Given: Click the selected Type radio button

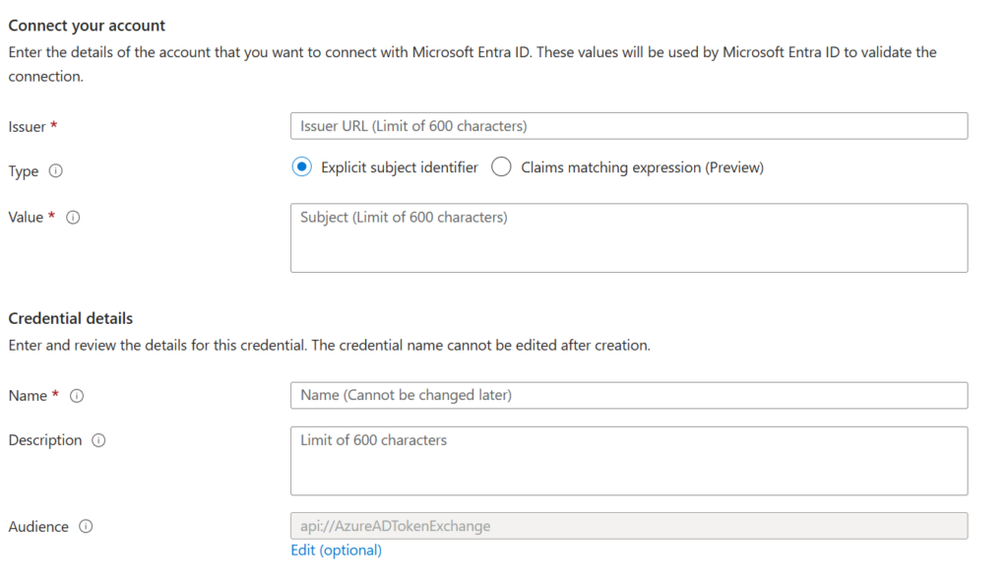Looking at the screenshot, I should (301, 166).
